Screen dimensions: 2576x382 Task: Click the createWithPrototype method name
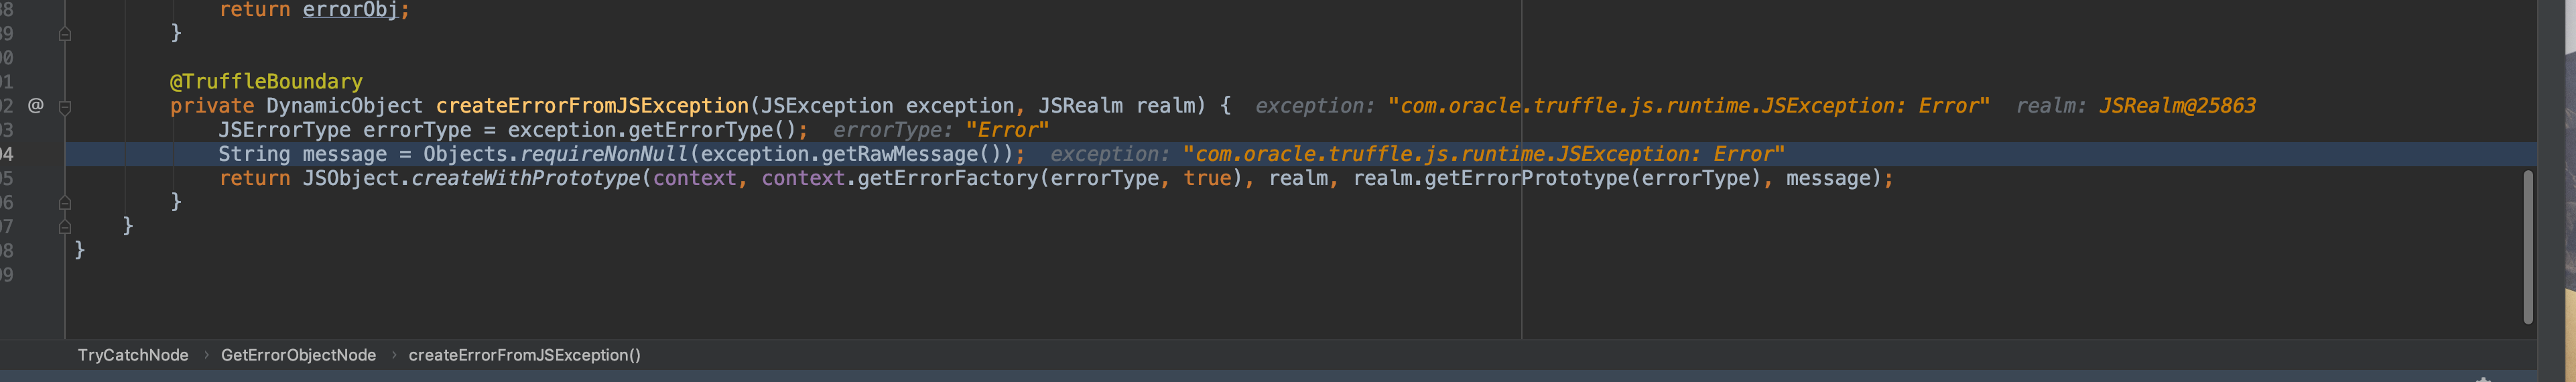[x=526, y=178]
